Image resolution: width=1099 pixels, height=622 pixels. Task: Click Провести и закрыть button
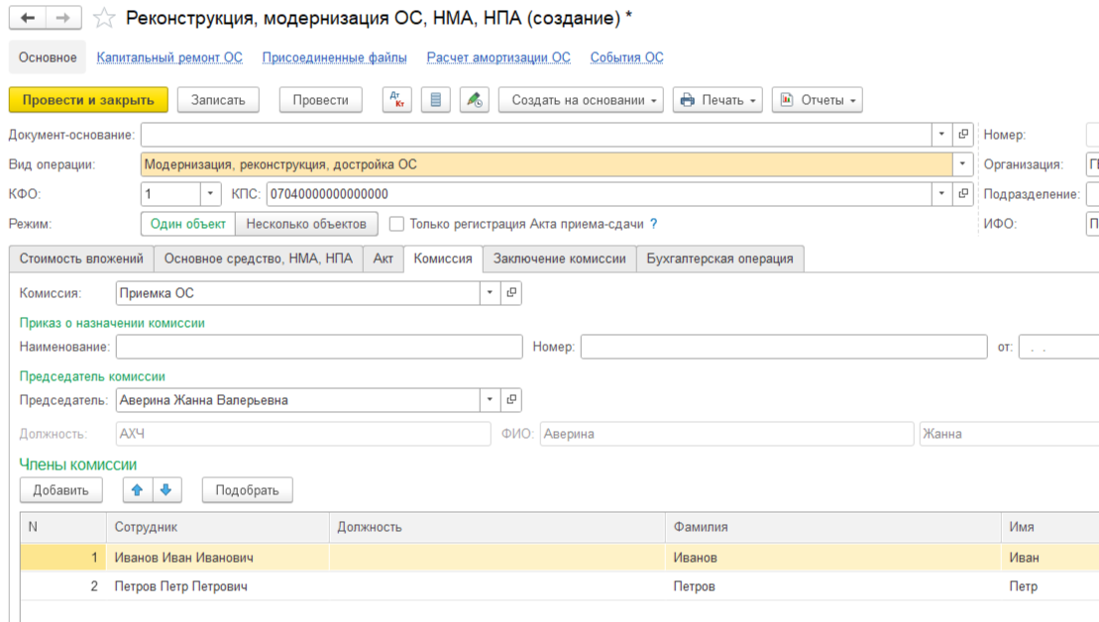tap(88, 100)
